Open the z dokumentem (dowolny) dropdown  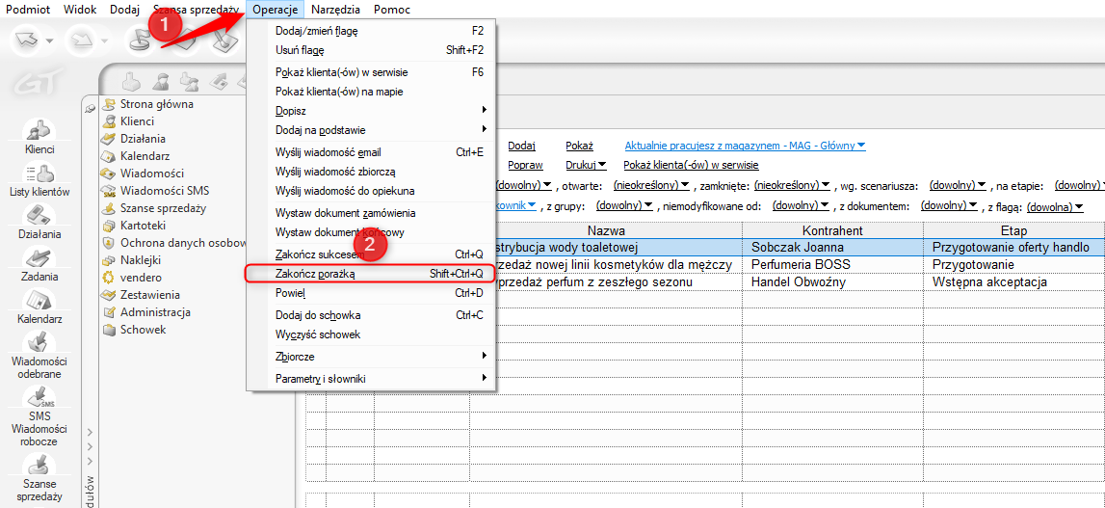949,206
